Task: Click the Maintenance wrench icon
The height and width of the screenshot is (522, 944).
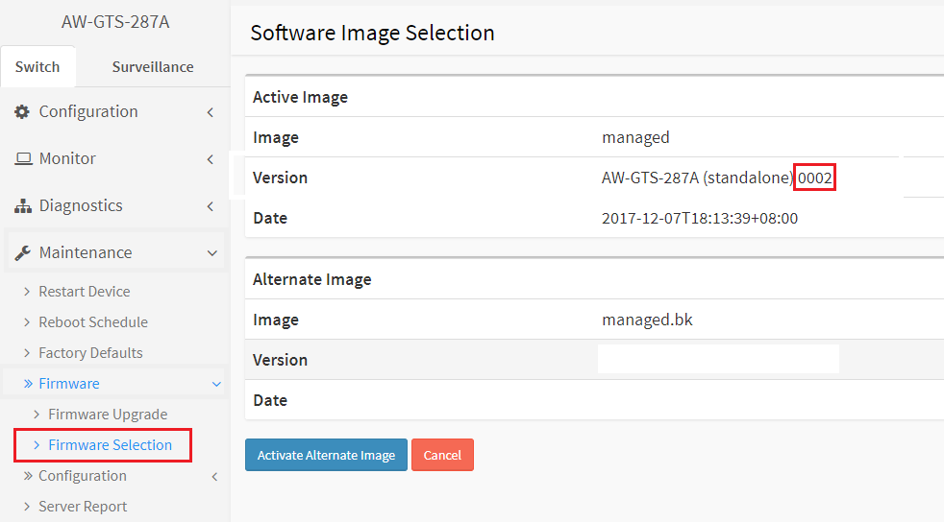Action: [x=23, y=253]
